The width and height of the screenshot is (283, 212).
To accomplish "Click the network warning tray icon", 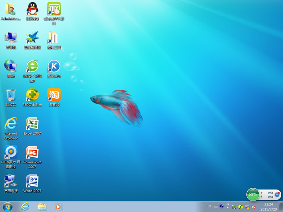I will [x=247, y=207].
